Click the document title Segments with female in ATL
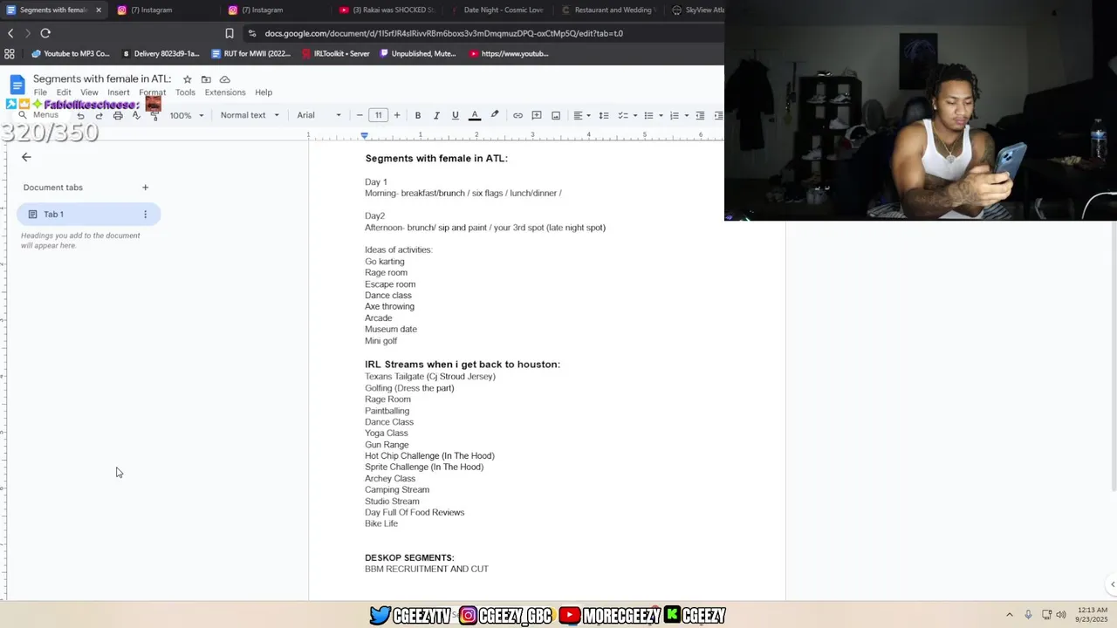 pyautogui.click(x=102, y=78)
